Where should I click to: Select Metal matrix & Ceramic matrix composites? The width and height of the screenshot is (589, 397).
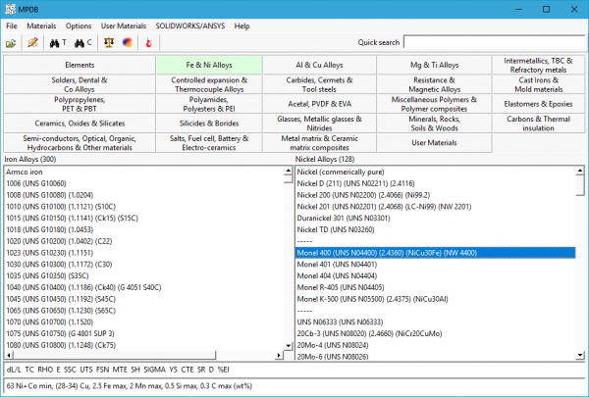tap(319, 142)
